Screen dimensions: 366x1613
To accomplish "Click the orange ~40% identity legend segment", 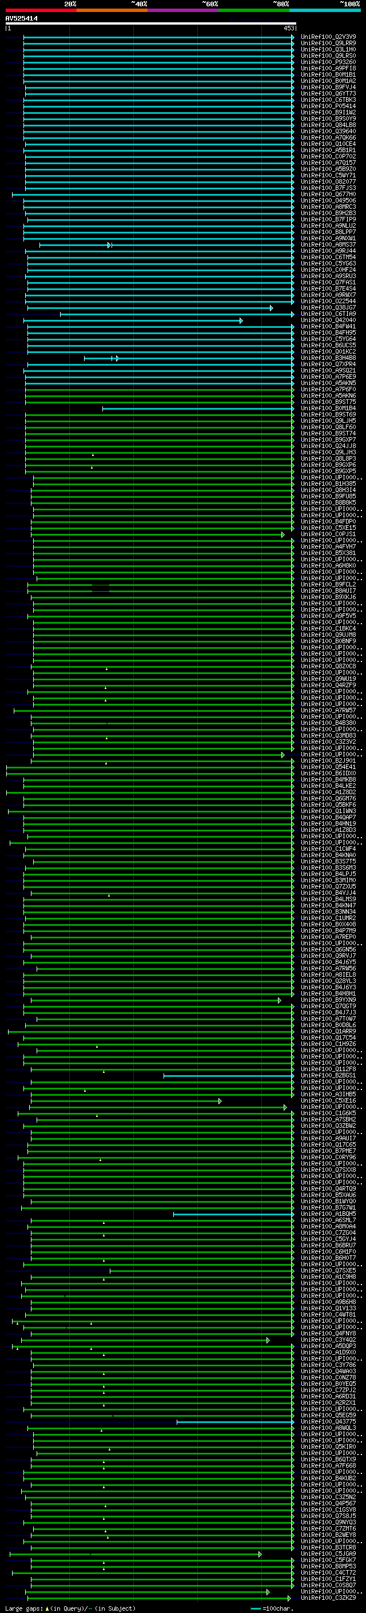I will click(112, 10).
